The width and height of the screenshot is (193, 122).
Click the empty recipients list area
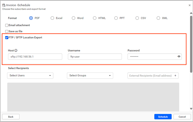click(93, 97)
